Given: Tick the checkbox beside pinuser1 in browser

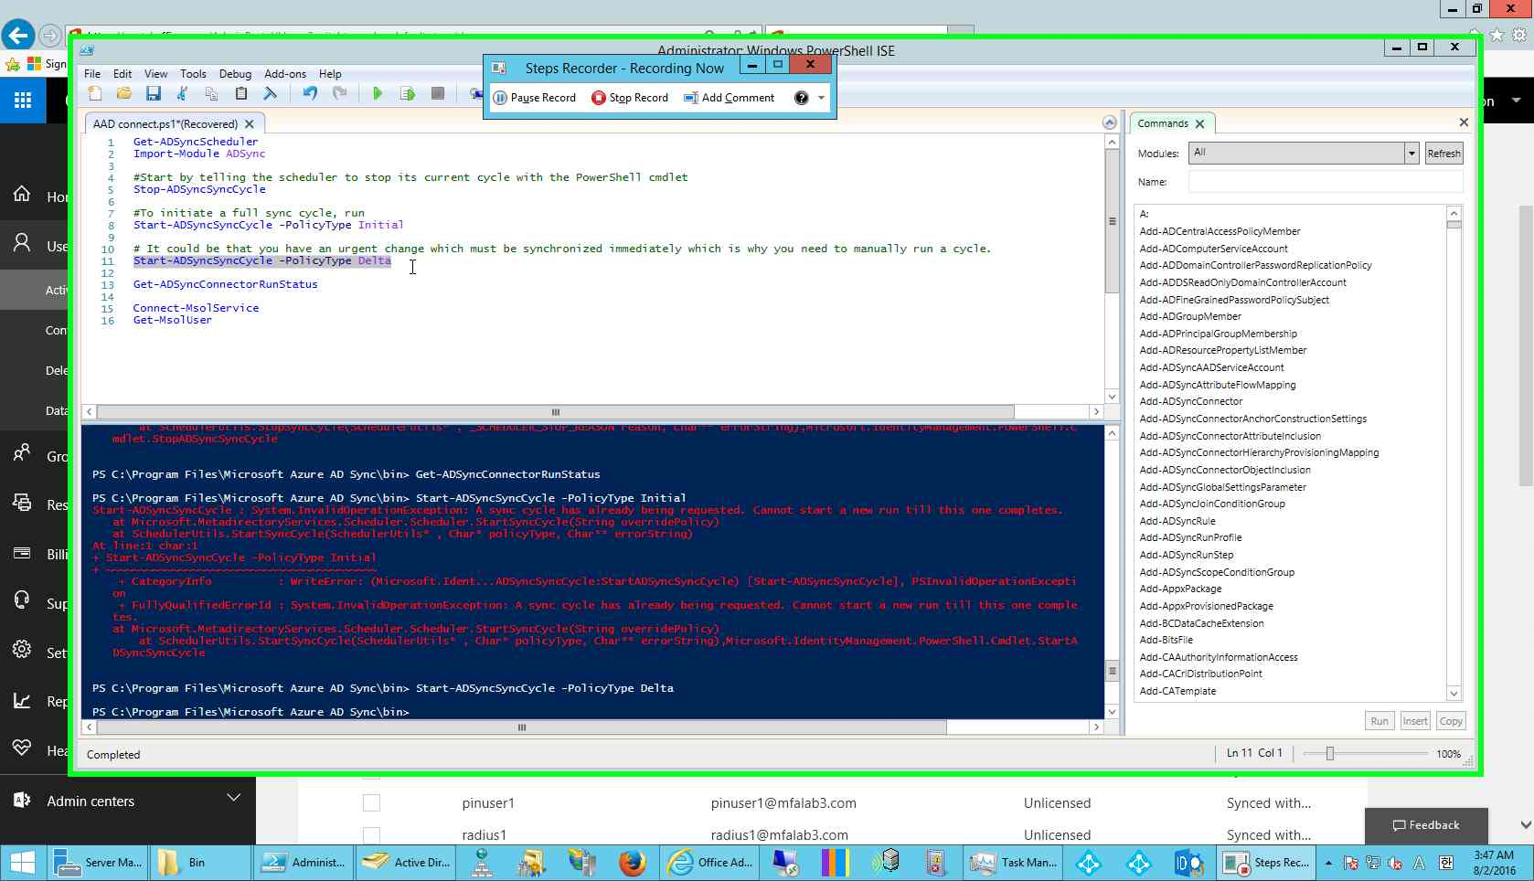Looking at the screenshot, I should [371, 803].
